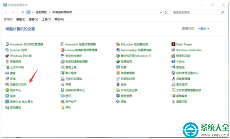The image size is (230, 139).
Task: Click the 所有控制面板项 breadcrumb
Action: 62,12
